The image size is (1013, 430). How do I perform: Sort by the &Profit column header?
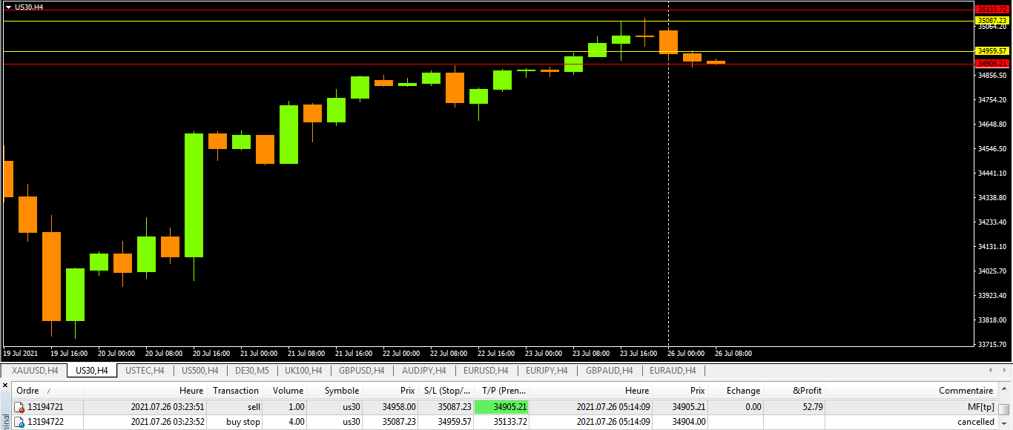coord(807,391)
